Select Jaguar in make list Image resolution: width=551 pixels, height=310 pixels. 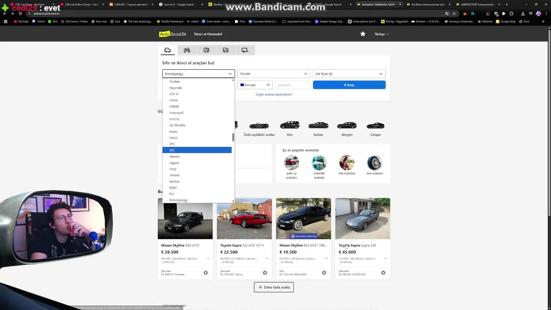[197, 163]
